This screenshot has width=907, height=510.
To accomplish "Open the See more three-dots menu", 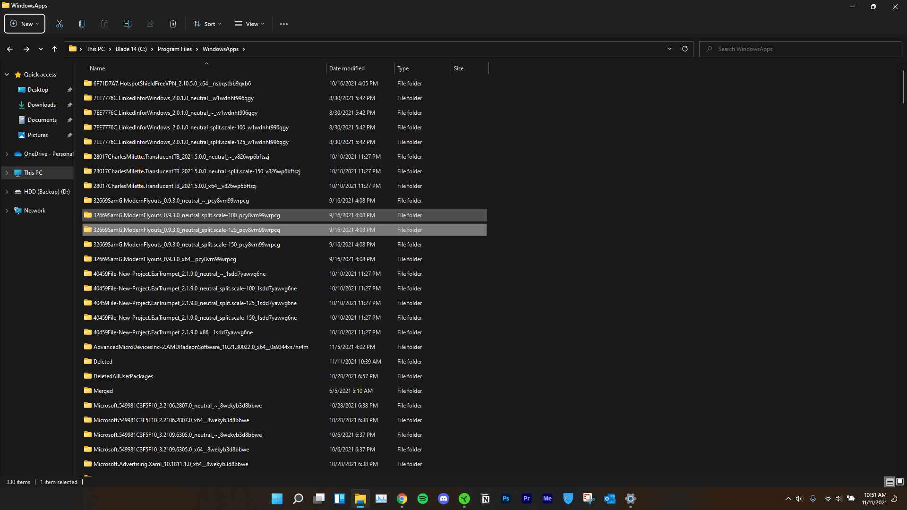I will (x=284, y=24).
